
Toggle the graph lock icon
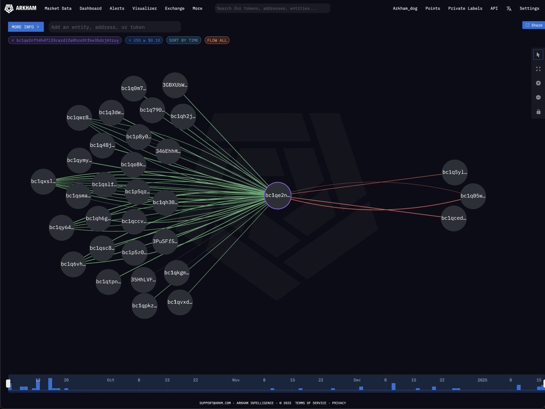click(x=538, y=112)
